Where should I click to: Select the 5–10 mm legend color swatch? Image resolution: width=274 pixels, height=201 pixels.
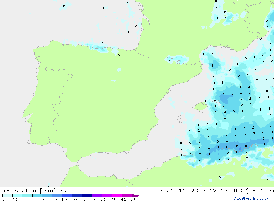47,196
